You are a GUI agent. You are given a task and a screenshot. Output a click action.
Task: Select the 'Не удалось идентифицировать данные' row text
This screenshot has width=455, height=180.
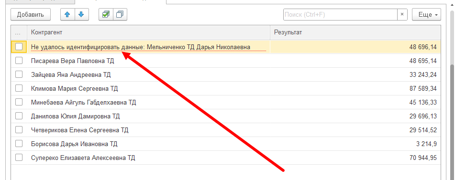141,47
